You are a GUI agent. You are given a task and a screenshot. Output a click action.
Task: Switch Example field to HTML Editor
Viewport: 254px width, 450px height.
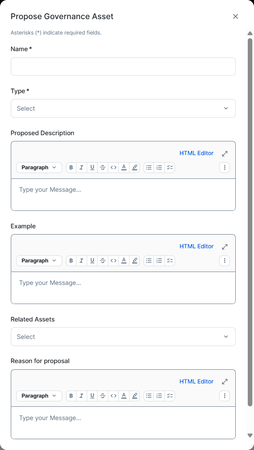[x=196, y=247]
